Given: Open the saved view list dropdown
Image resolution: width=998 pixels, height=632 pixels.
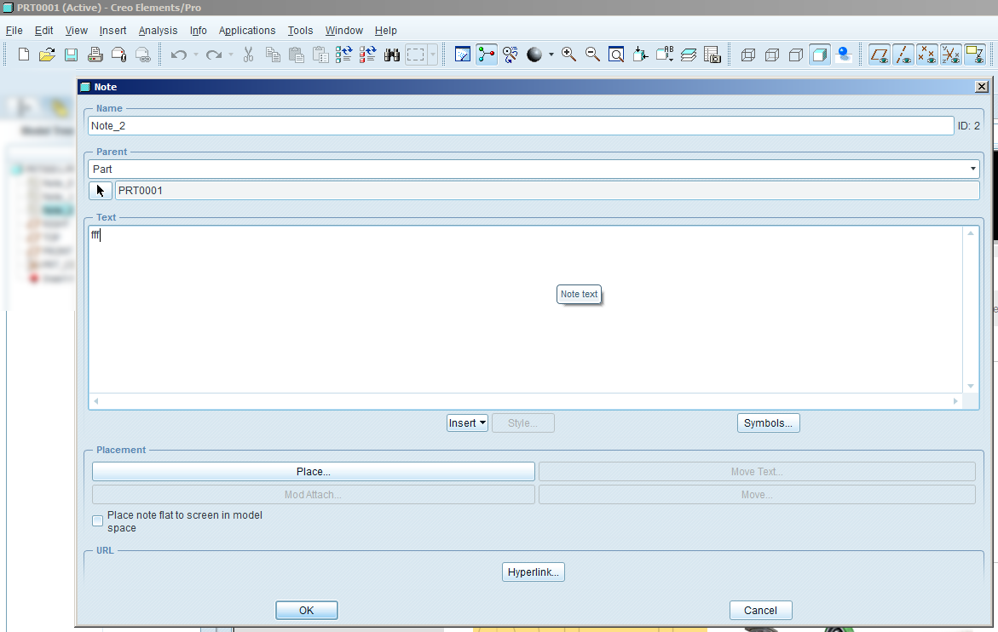Looking at the screenshot, I should 665,55.
